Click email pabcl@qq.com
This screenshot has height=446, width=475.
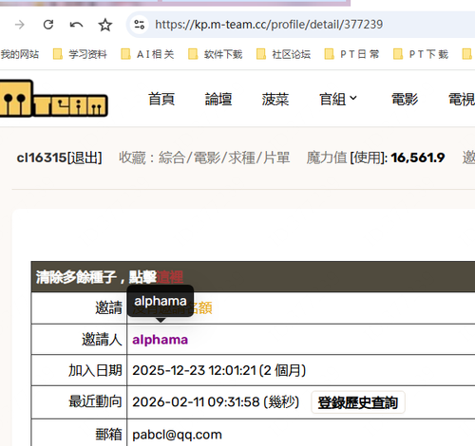click(177, 435)
